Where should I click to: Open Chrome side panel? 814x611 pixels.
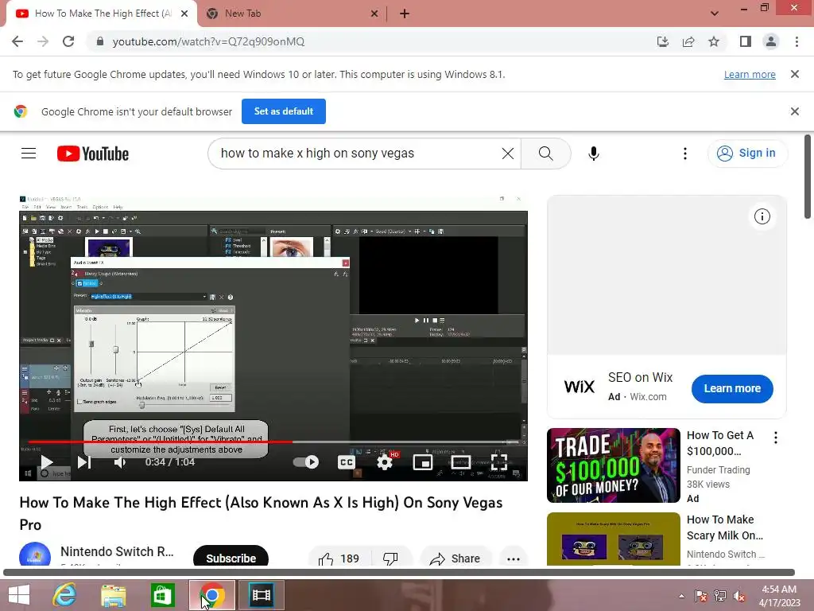746,41
